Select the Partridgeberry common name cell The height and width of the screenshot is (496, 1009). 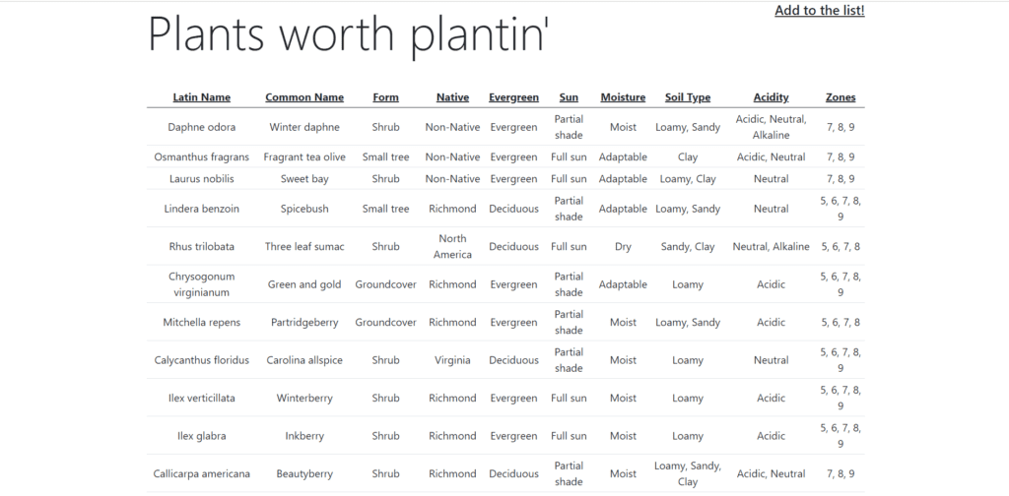click(304, 323)
